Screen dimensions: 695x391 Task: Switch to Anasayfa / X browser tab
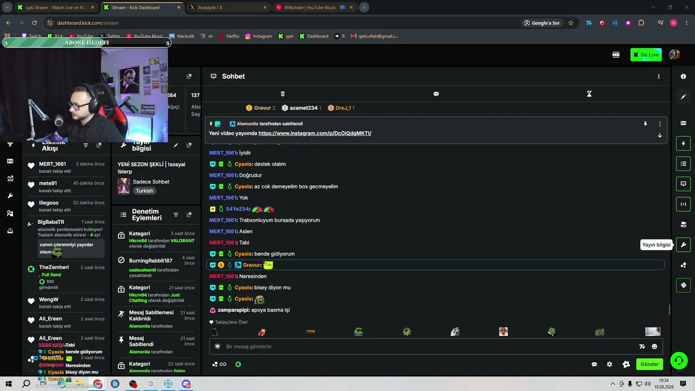click(228, 8)
